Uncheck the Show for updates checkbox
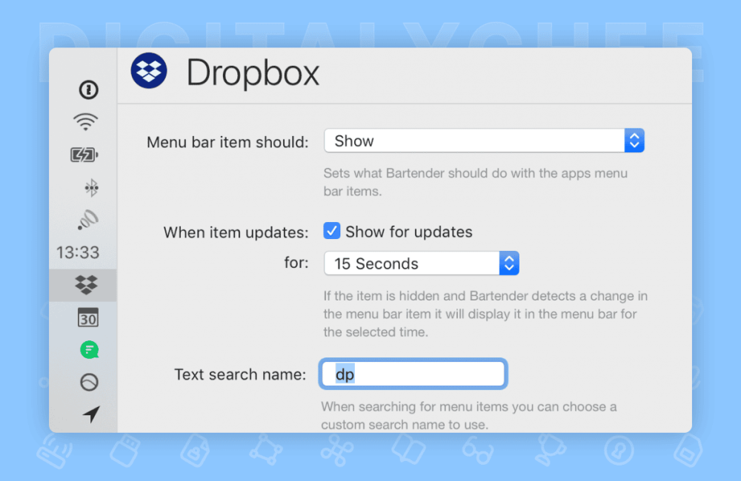This screenshot has height=481, width=741. (x=332, y=231)
